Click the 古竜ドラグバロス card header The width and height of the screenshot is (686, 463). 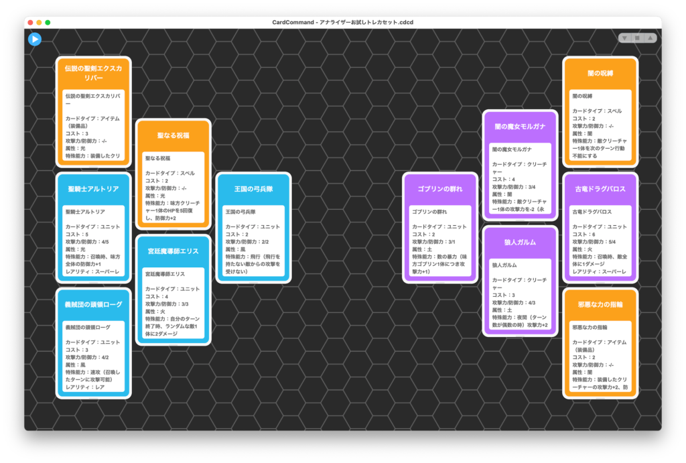600,189
